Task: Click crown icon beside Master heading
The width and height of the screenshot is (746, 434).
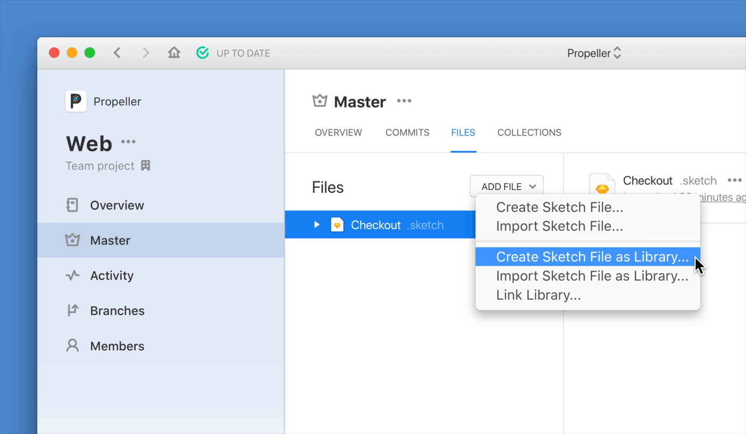Action: click(x=320, y=101)
